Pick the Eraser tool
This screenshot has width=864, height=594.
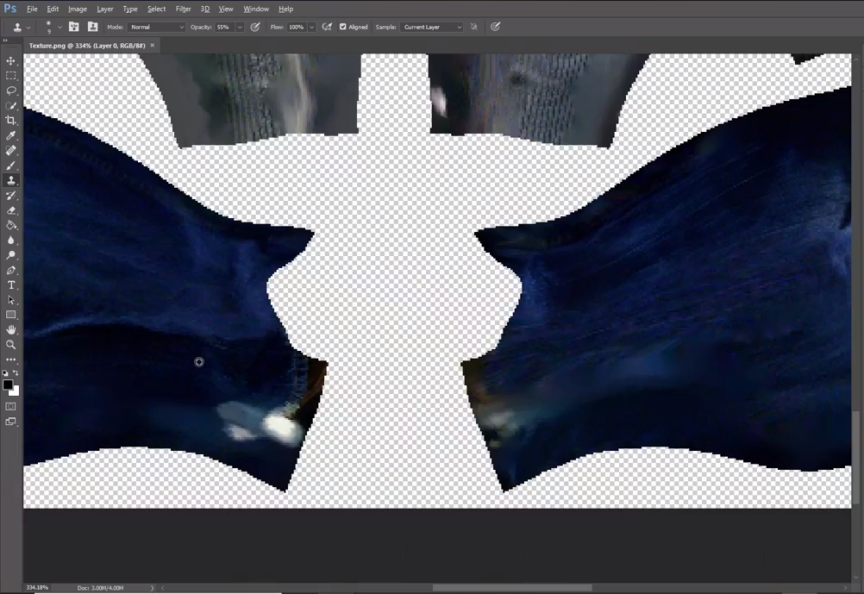[11, 209]
